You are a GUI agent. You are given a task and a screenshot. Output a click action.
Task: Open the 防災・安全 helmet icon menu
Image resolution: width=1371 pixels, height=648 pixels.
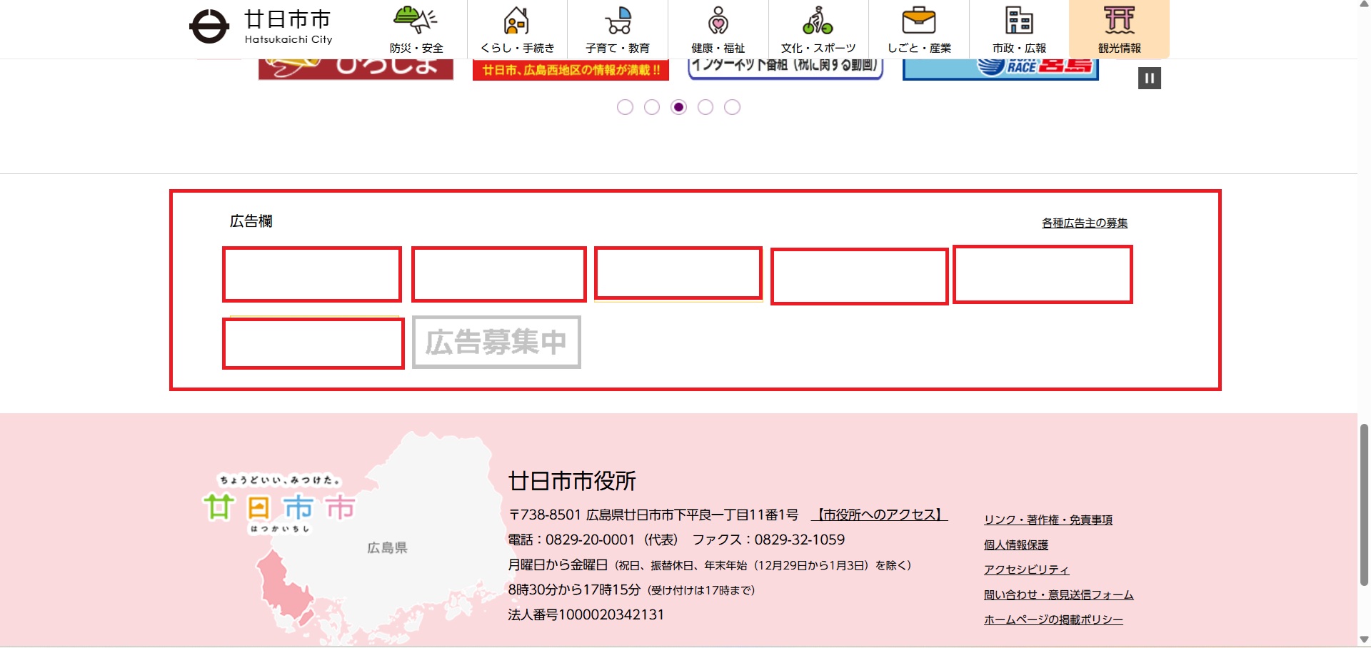click(x=417, y=29)
